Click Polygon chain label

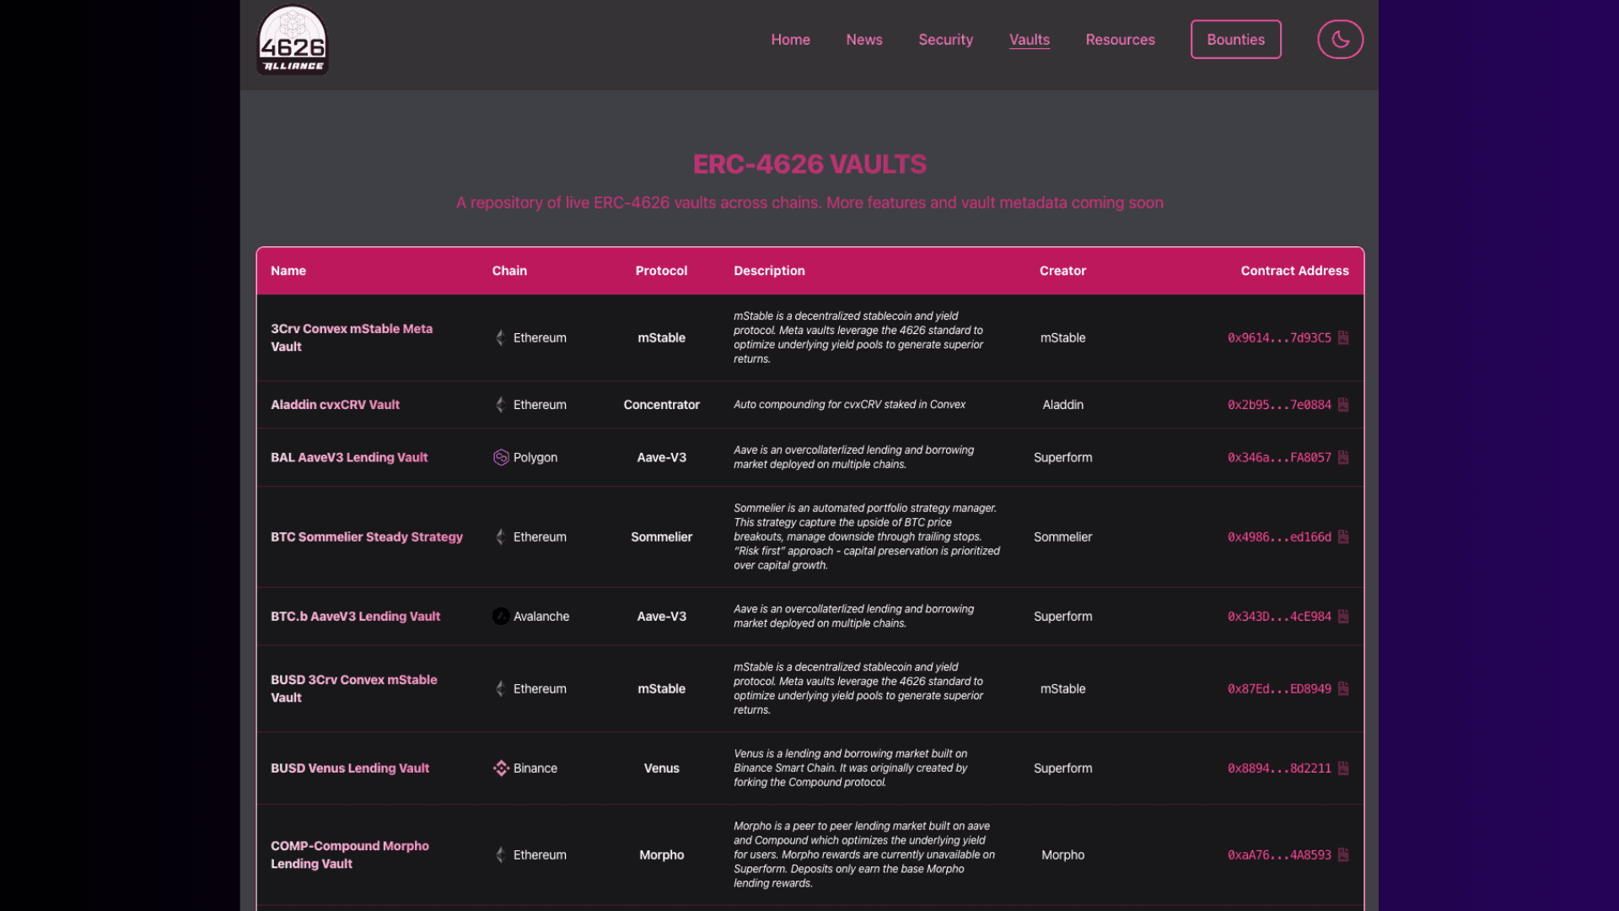coord(535,457)
